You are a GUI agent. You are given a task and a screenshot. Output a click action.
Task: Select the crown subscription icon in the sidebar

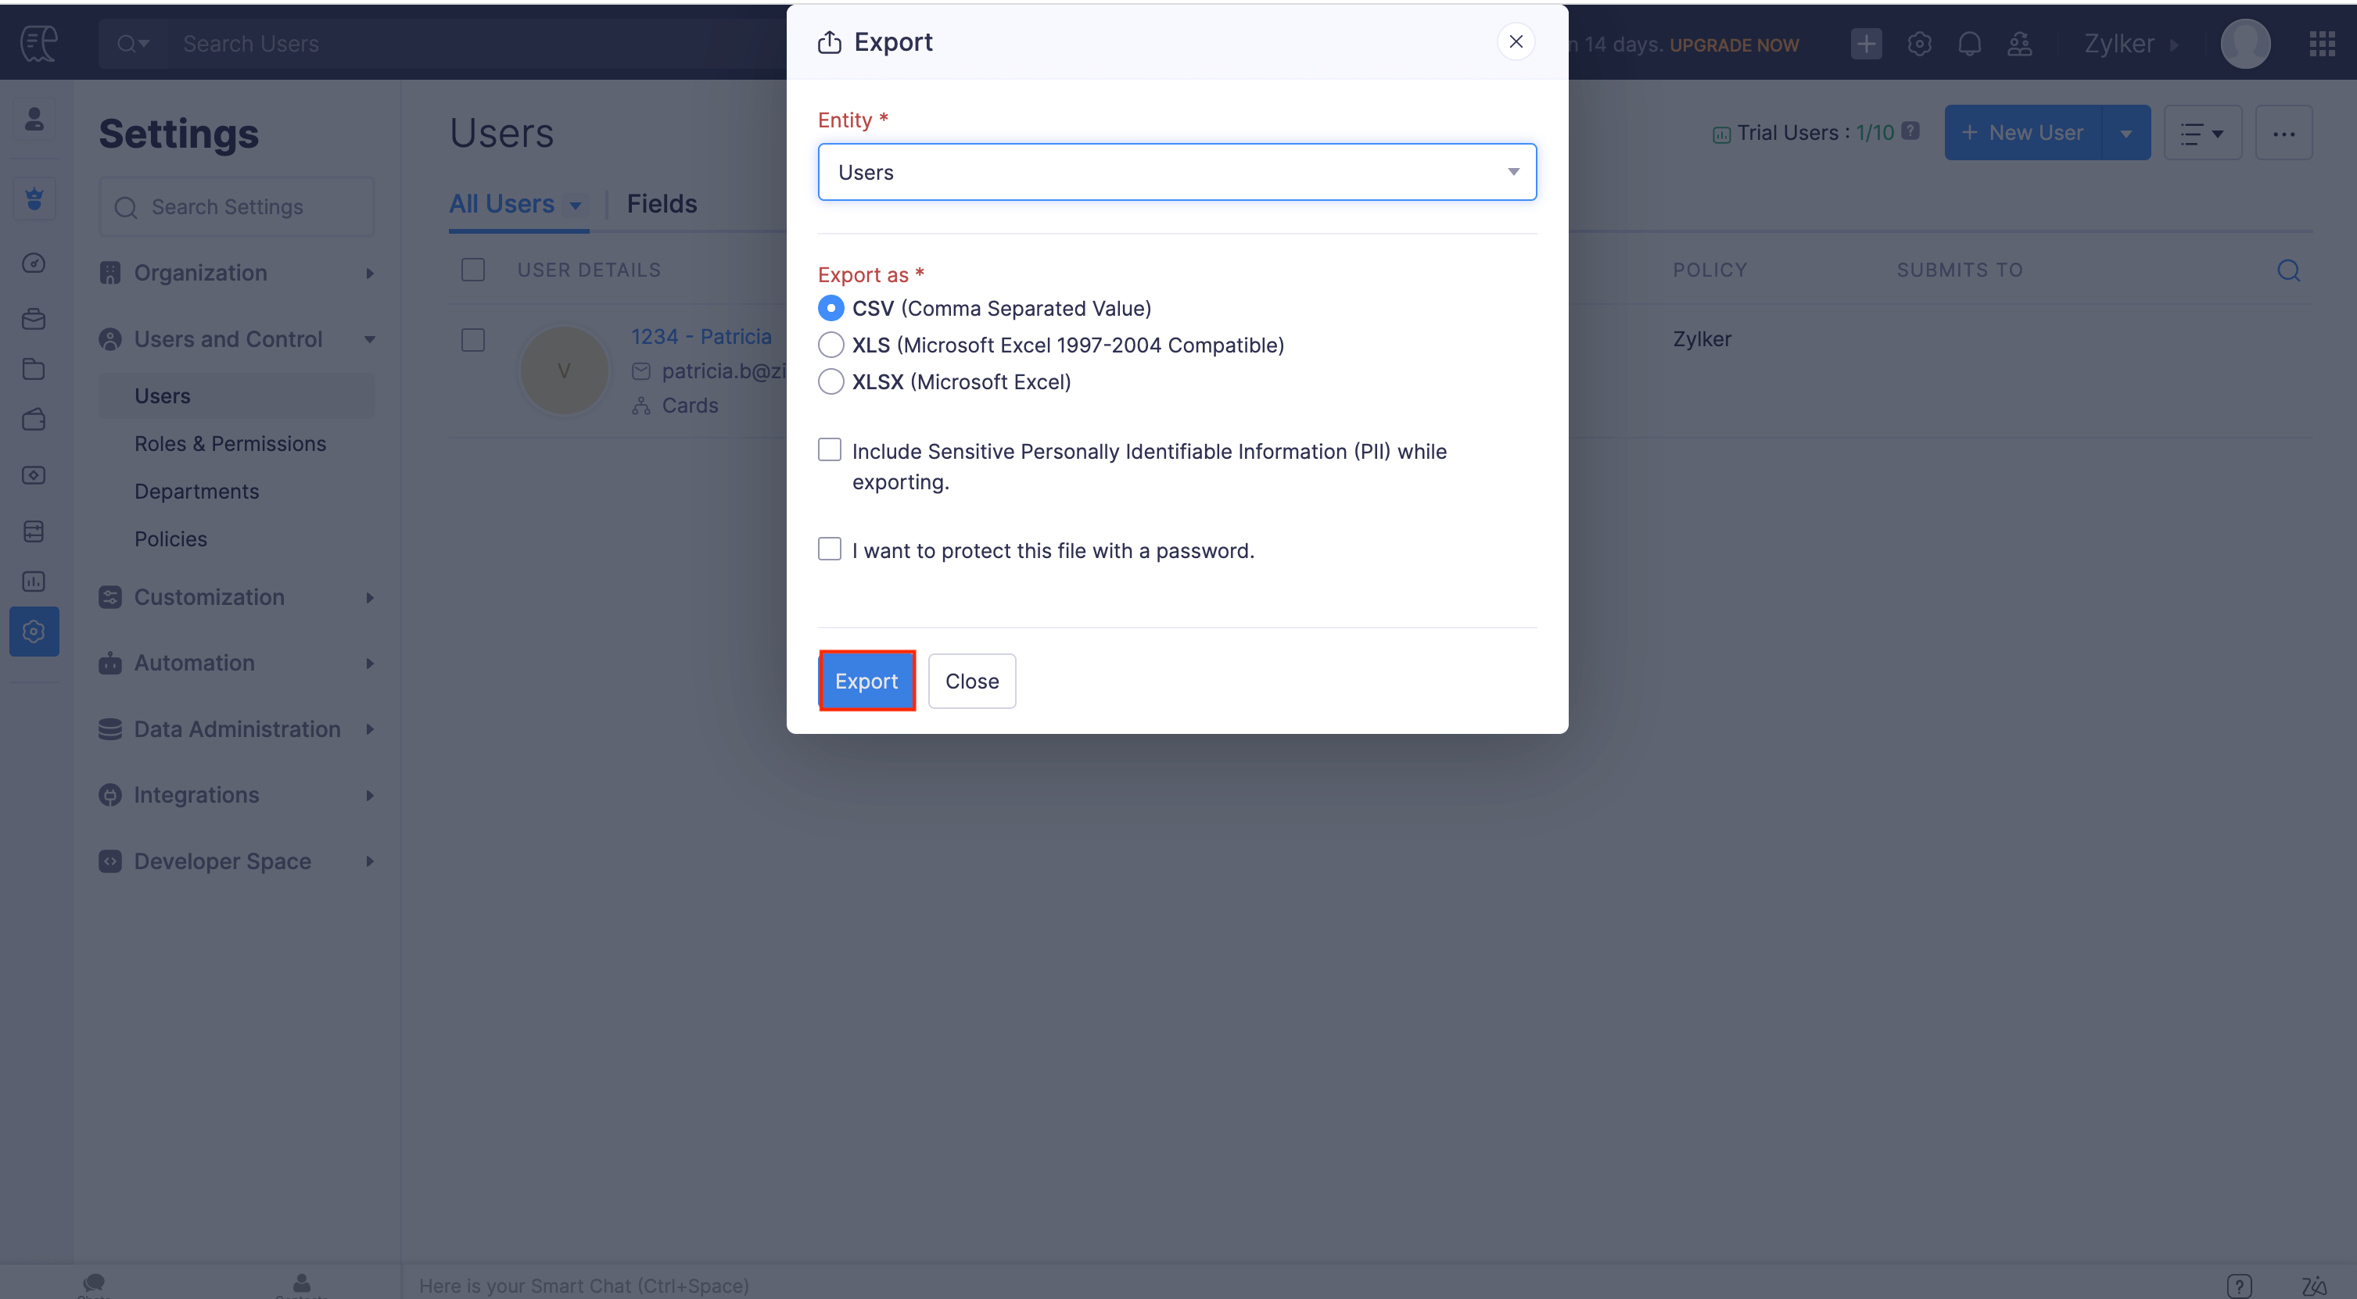[34, 199]
